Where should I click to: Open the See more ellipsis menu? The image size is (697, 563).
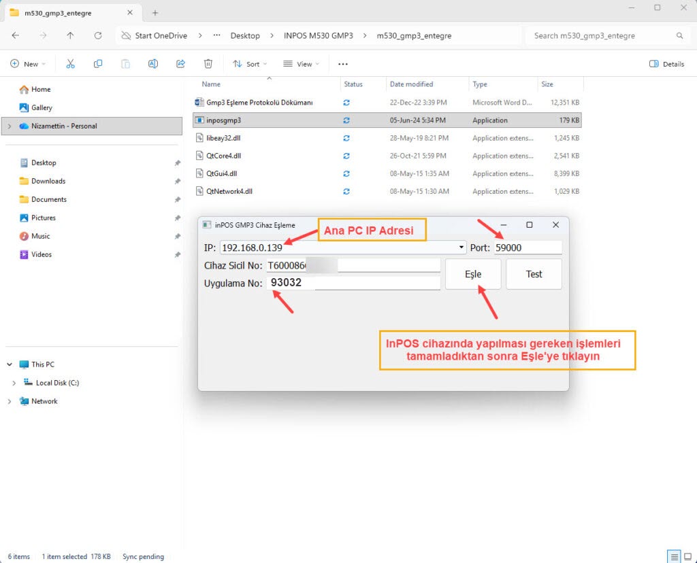(x=343, y=64)
